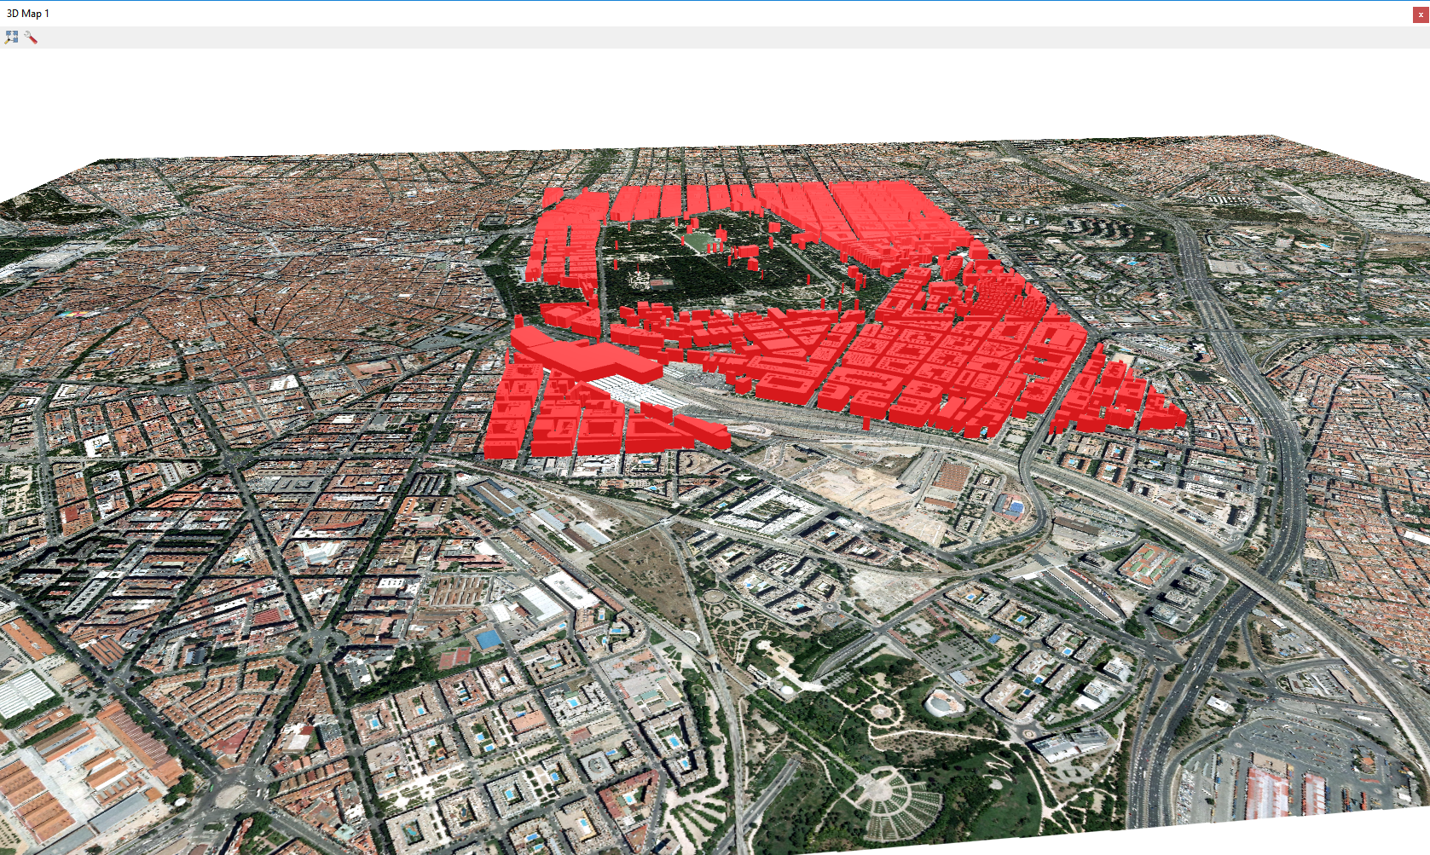Click the '3D Map 1' window title
This screenshot has height=855, width=1430.
(28, 14)
